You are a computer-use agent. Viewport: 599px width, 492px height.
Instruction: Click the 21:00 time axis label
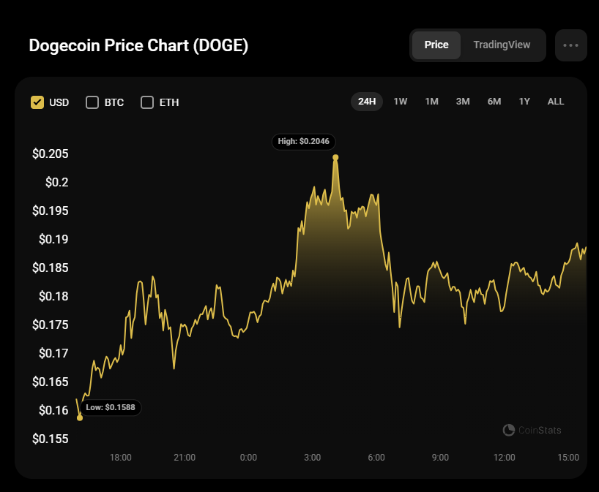(x=185, y=458)
